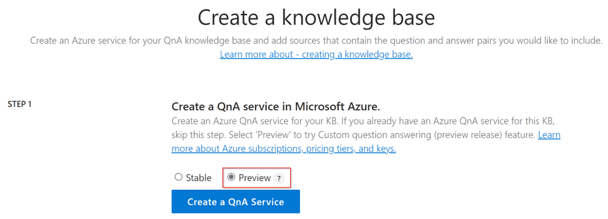Click the intro sentence about adding QnA sources
Screen dimensions: 608x219
(316, 41)
